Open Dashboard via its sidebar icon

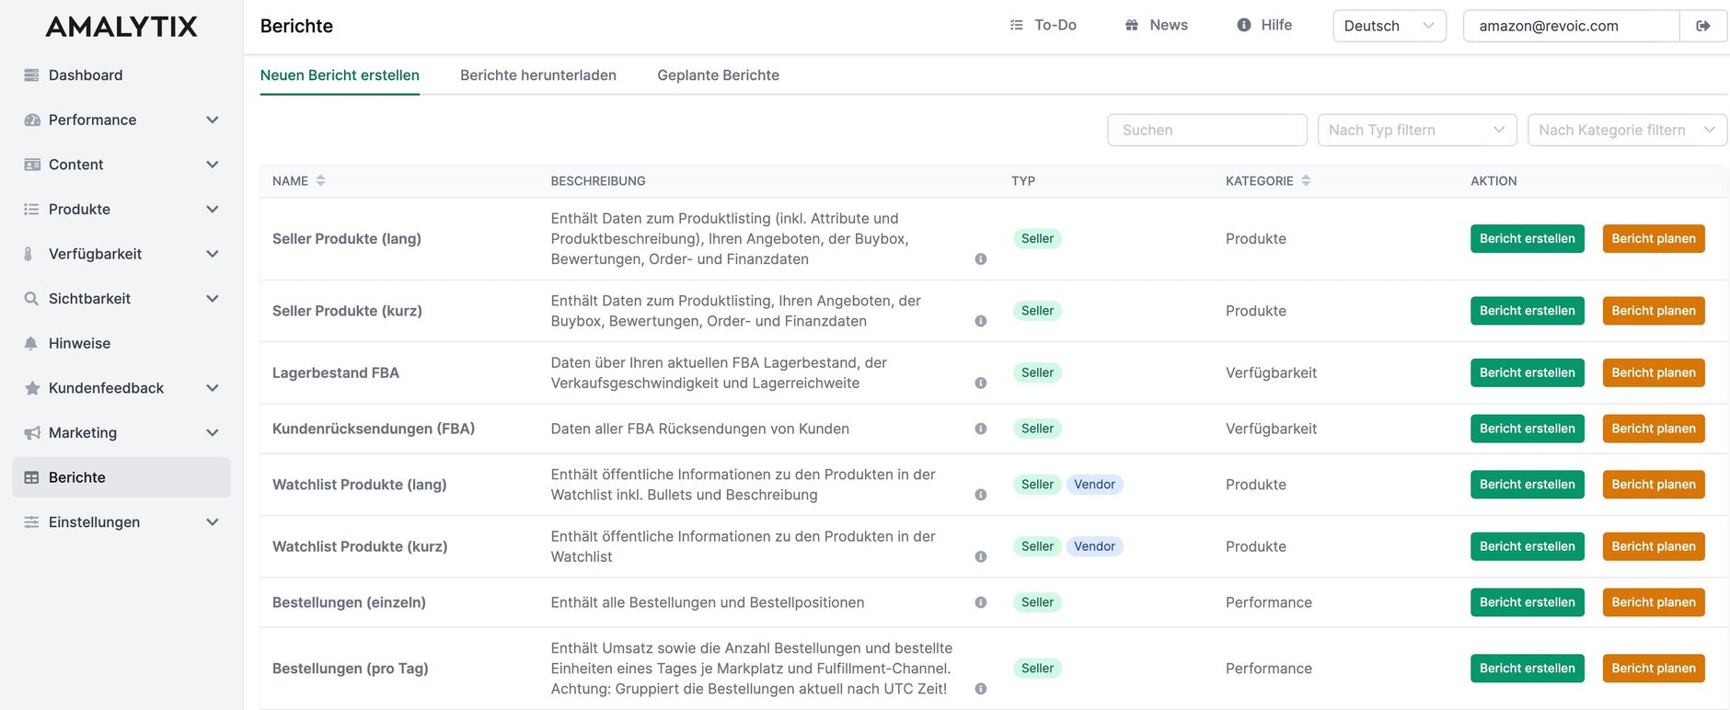(x=31, y=75)
